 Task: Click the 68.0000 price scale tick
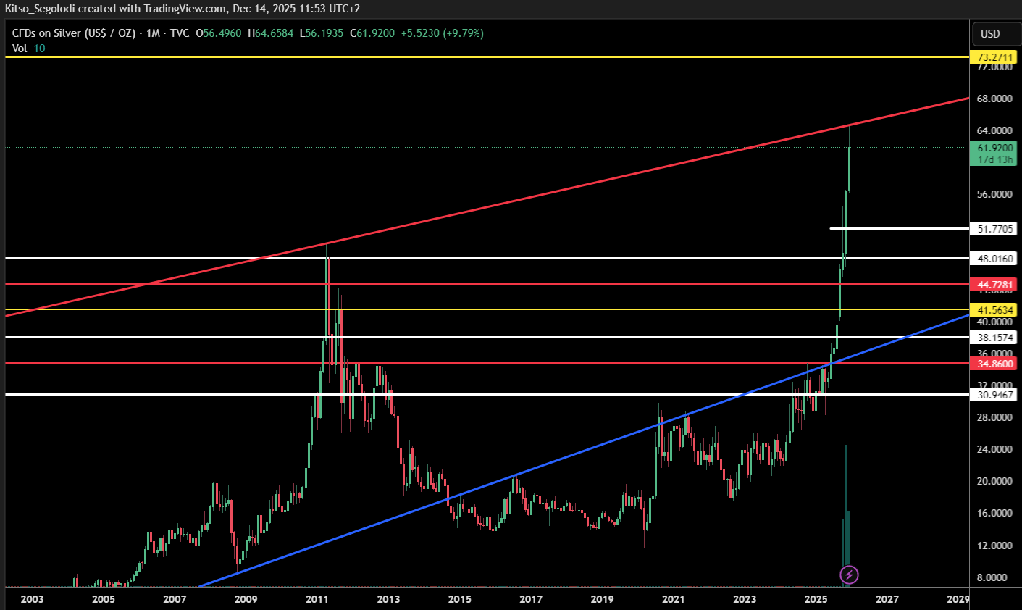(x=994, y=99)
